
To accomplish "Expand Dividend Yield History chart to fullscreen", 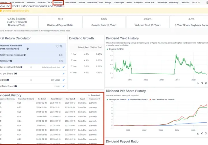I will (x=206, y=83).
